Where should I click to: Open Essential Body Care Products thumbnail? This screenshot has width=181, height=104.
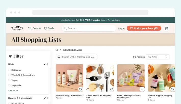[x=69, y=78]
